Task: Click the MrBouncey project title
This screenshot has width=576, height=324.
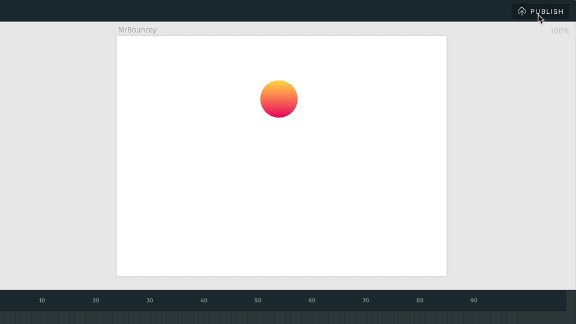Action: point(137,30)
